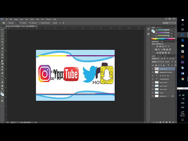Open the layer blend mode dropdown

tap(158, 62)
